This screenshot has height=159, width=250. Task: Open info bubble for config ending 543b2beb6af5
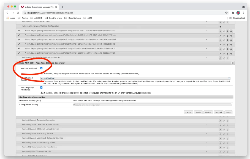pos(231,45)
